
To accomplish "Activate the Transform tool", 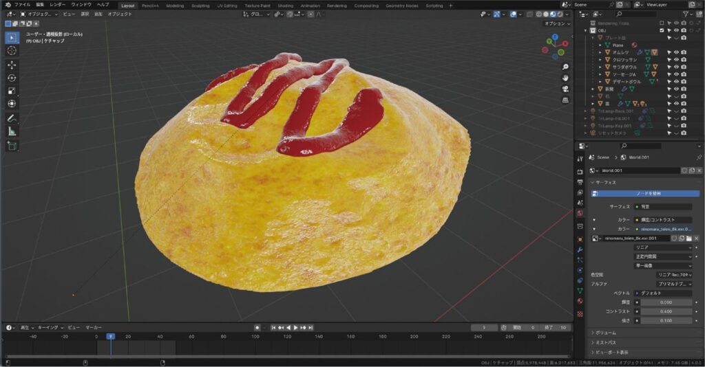I will point(12,104).
